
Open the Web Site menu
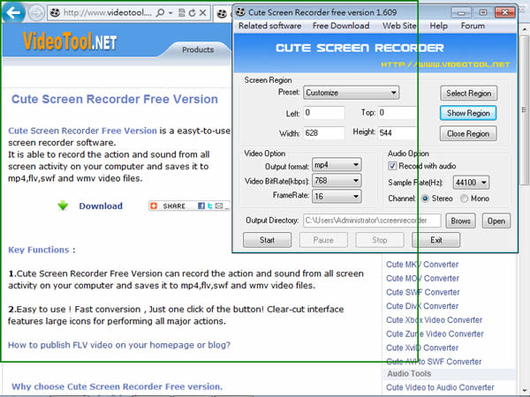399,26
